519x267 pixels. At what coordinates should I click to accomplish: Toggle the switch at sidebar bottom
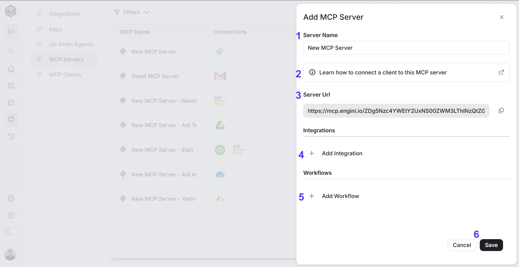(x=10, y=231)
